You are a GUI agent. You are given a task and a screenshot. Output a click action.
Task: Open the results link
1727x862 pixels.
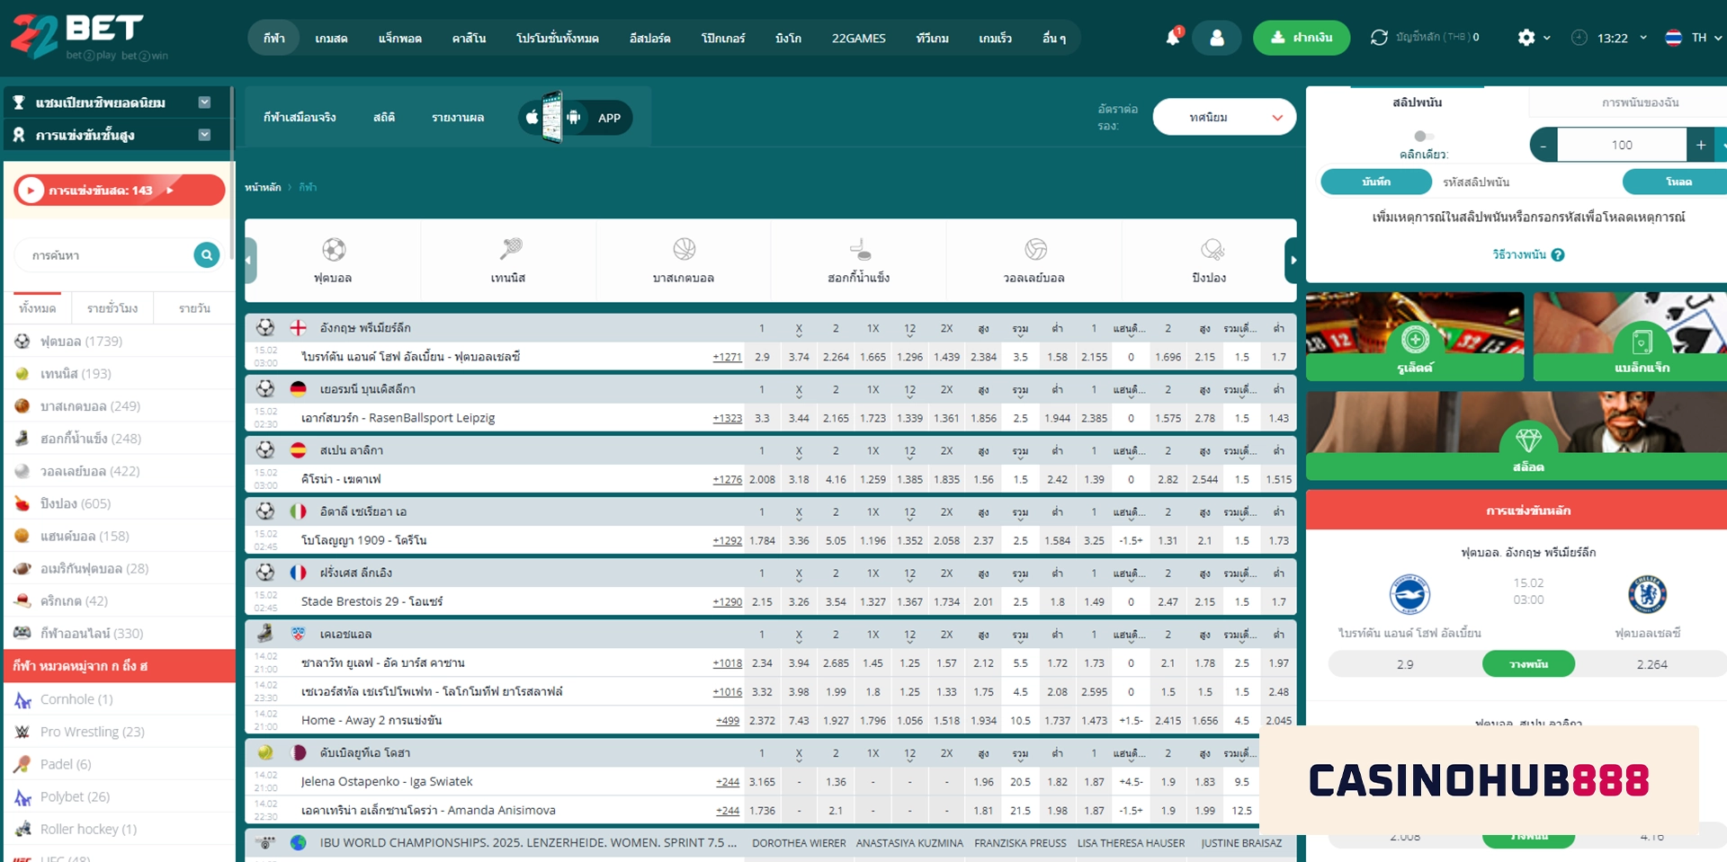click(458, 118)
